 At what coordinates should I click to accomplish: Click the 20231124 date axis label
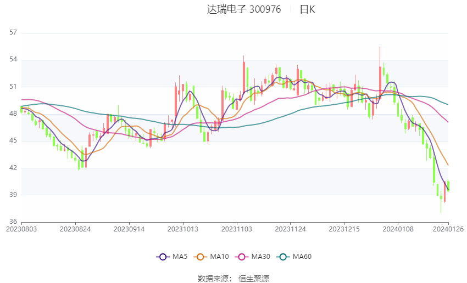click(291, 229)
